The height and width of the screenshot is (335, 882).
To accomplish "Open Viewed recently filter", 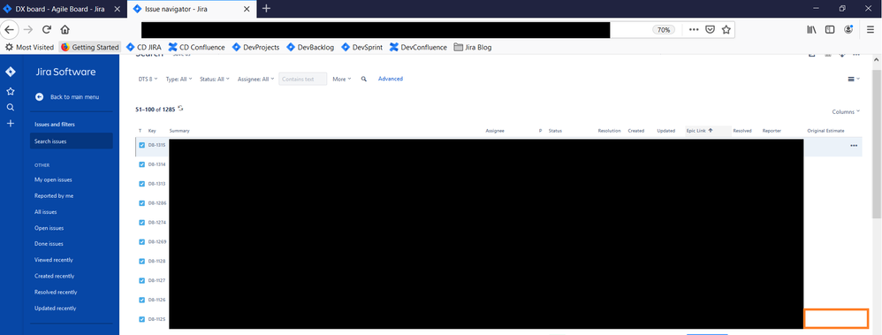I will point(53,260).
